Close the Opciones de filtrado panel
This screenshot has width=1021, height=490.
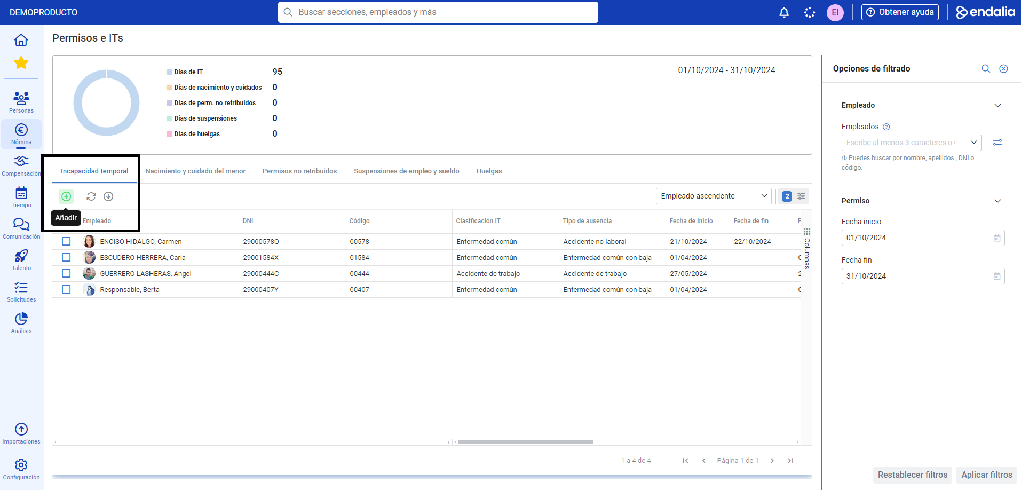coord(1004,69)
